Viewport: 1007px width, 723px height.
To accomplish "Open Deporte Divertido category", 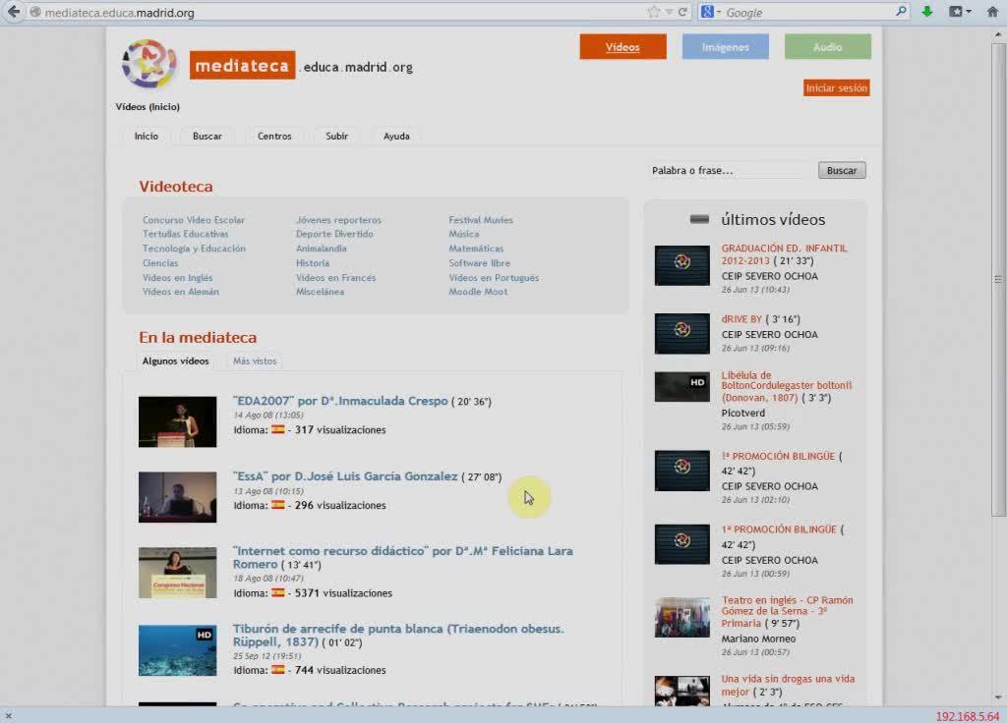I will tap(334, 234).
